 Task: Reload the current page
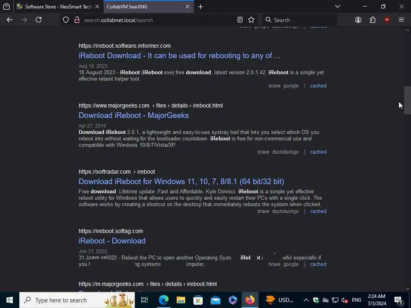click(x=39, y=20)
